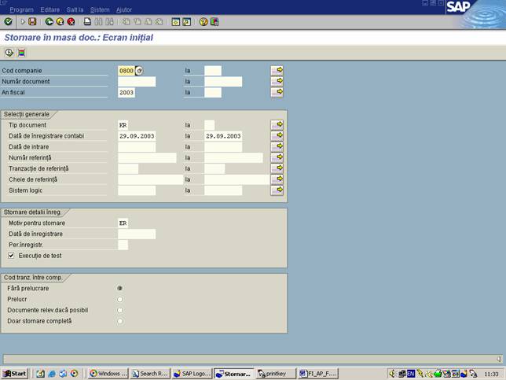Open multiple selection for Cod companie
This screenshot has height=380, width=506.
277,70
